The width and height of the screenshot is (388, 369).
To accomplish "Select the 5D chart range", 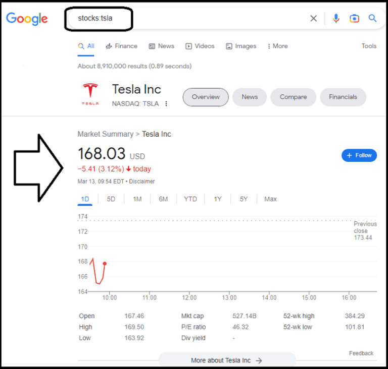I will [111, 199].
